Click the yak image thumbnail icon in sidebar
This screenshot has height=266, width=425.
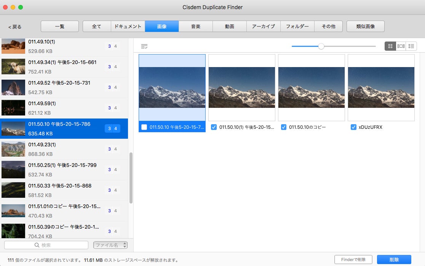(13, 67)
